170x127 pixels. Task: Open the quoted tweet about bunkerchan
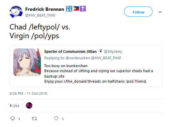tap(86, 66)
